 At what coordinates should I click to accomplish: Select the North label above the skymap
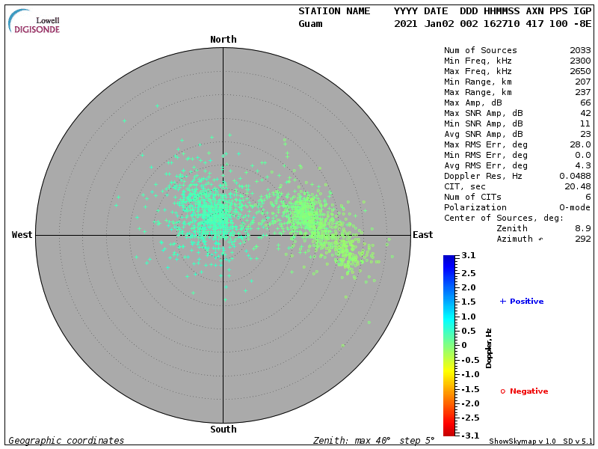(x=223, y=40)
